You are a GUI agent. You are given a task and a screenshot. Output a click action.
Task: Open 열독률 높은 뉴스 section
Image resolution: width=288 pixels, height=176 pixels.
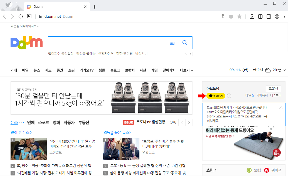coord(117,132)
